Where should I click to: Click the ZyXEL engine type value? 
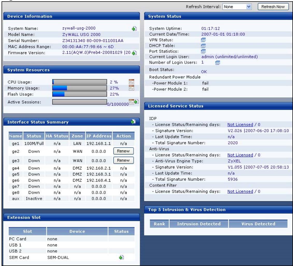234,161
